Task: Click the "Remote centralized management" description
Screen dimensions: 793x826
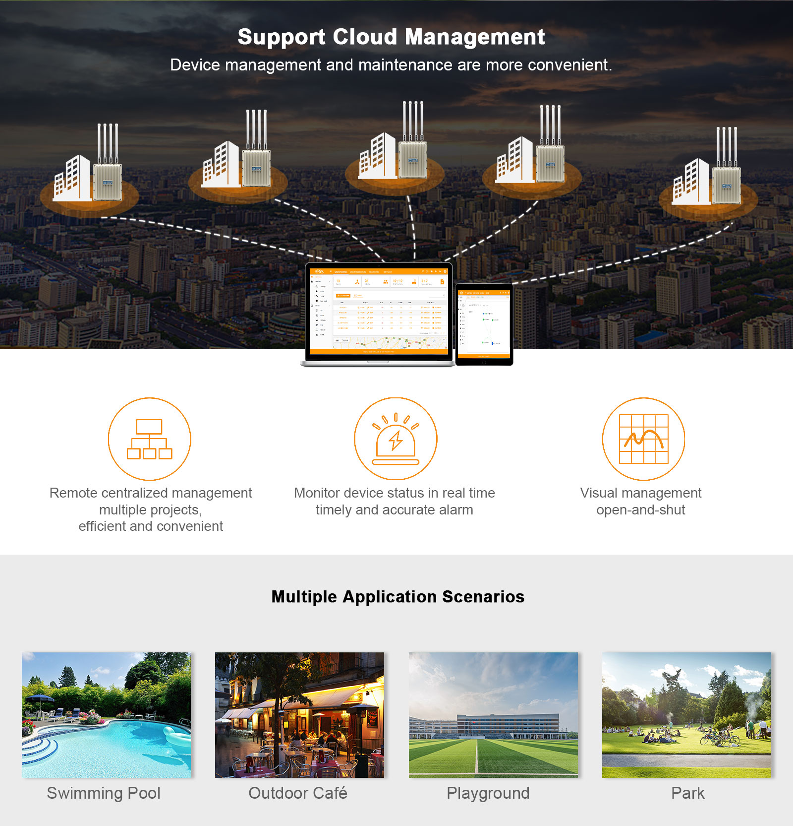Action: [x=151, y=493]
